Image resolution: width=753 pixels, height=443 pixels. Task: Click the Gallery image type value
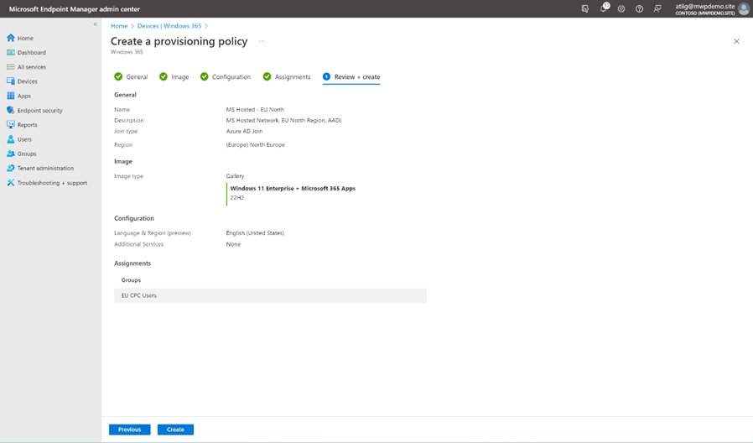(x=236, y=176)
